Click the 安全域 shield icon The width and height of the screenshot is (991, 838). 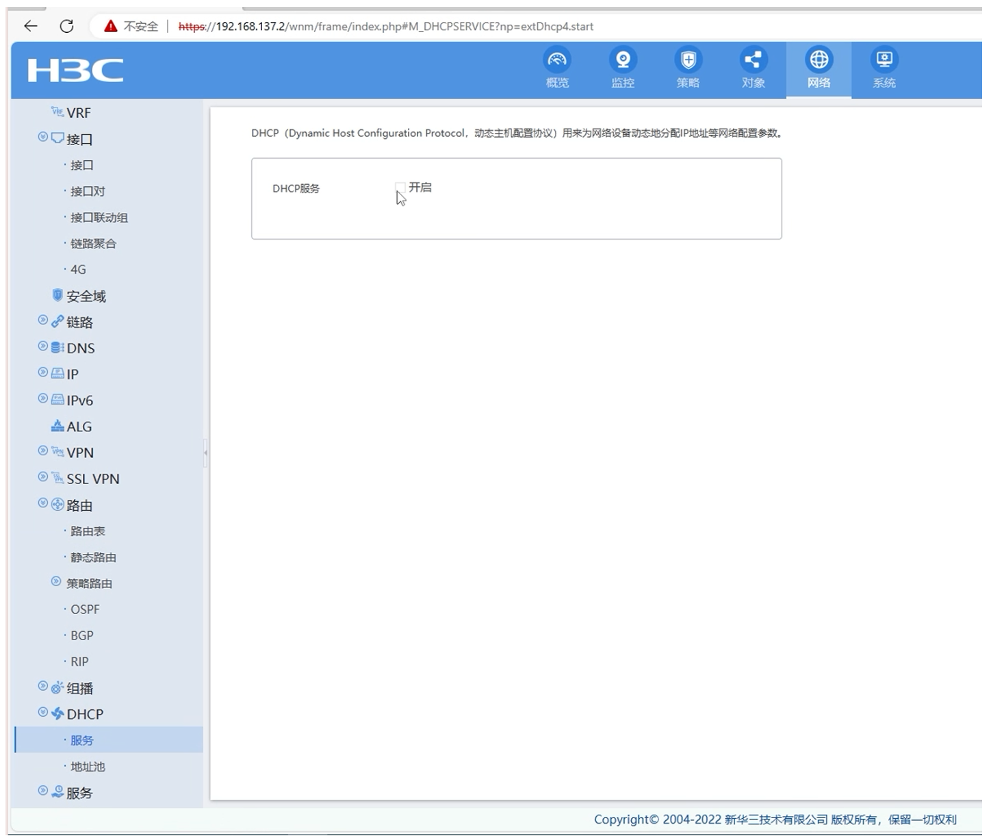[57, 295]
